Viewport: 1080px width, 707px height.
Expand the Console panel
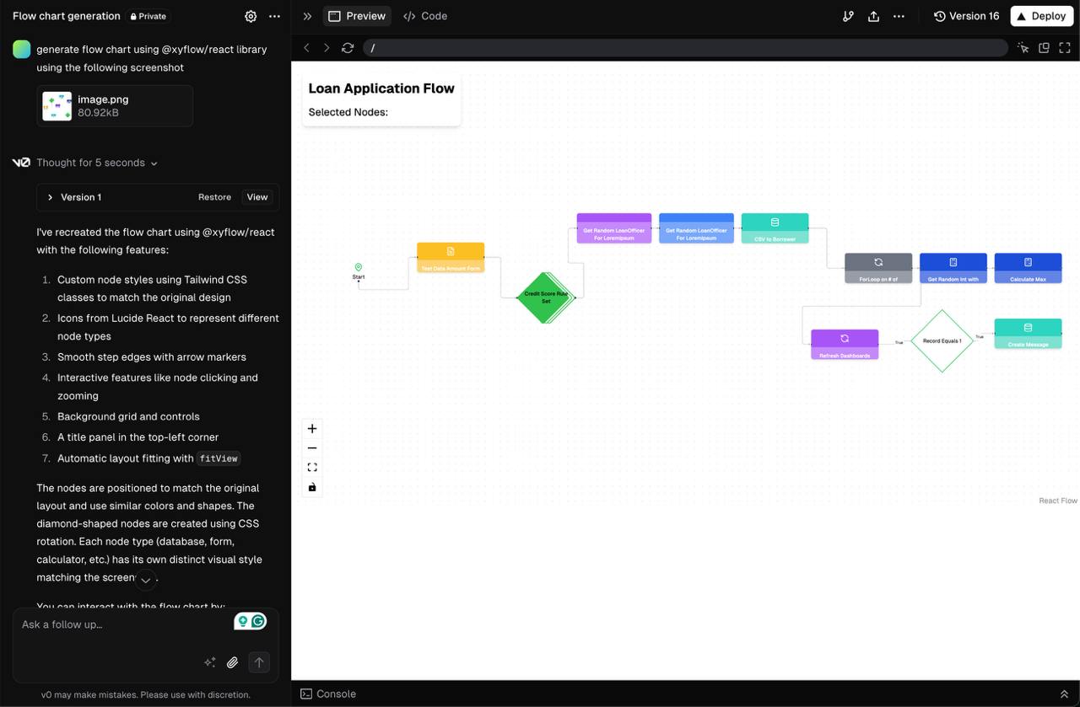pyautogui.click(x=1064, y=694)
